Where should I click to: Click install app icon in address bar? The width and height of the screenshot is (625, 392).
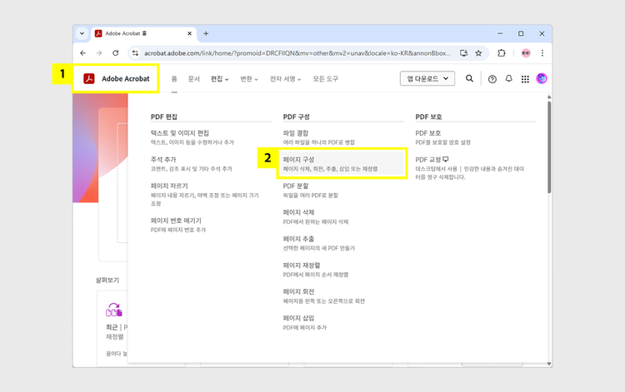point(463,53)
